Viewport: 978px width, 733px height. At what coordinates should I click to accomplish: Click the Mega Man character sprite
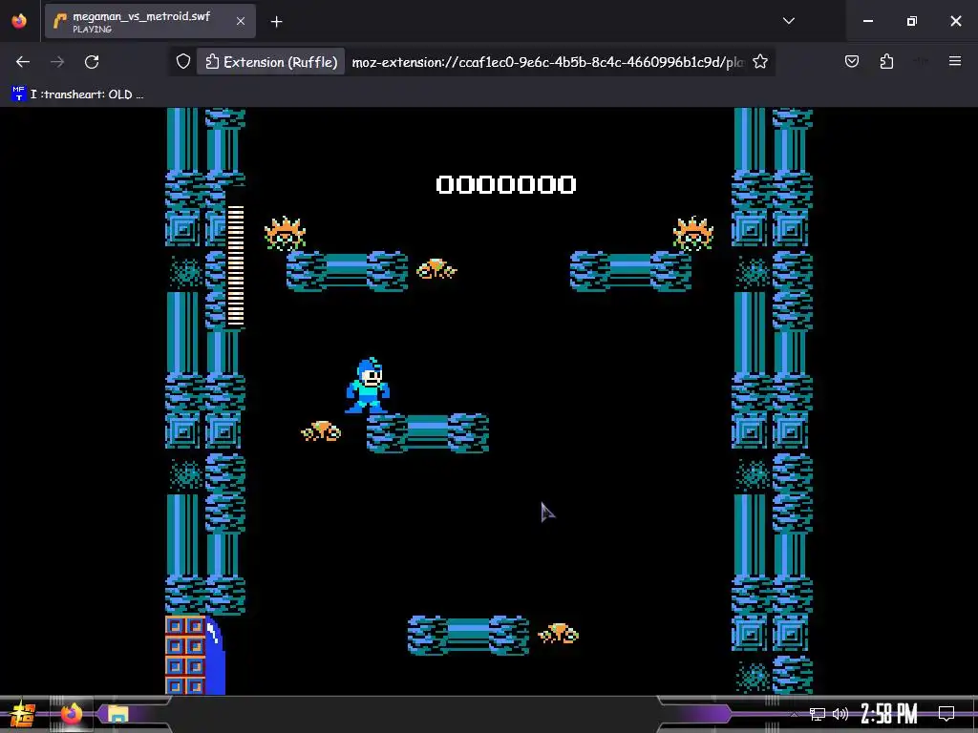[x=368, y=386]
